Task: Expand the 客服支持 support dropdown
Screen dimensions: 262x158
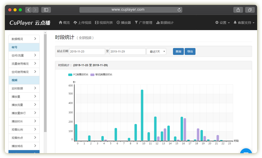Action: [244, 23]
